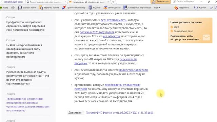The width and height of the screenshot is (217, 122).
Task: Open news Руководитель выполнял другую работу
Action: pos(28,78)
